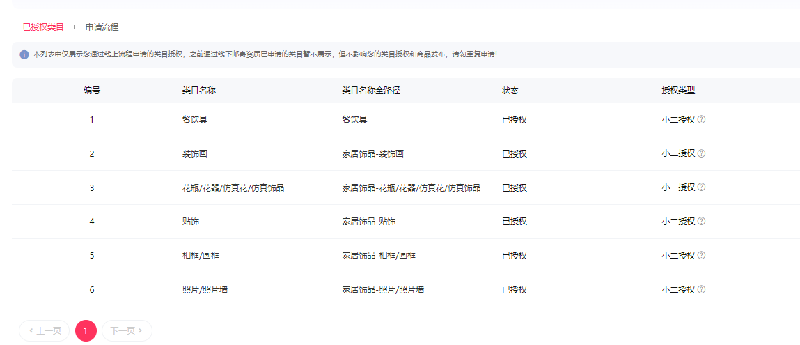
Task: Switch to the 申请流程 tab
Action: click(102, 27)
